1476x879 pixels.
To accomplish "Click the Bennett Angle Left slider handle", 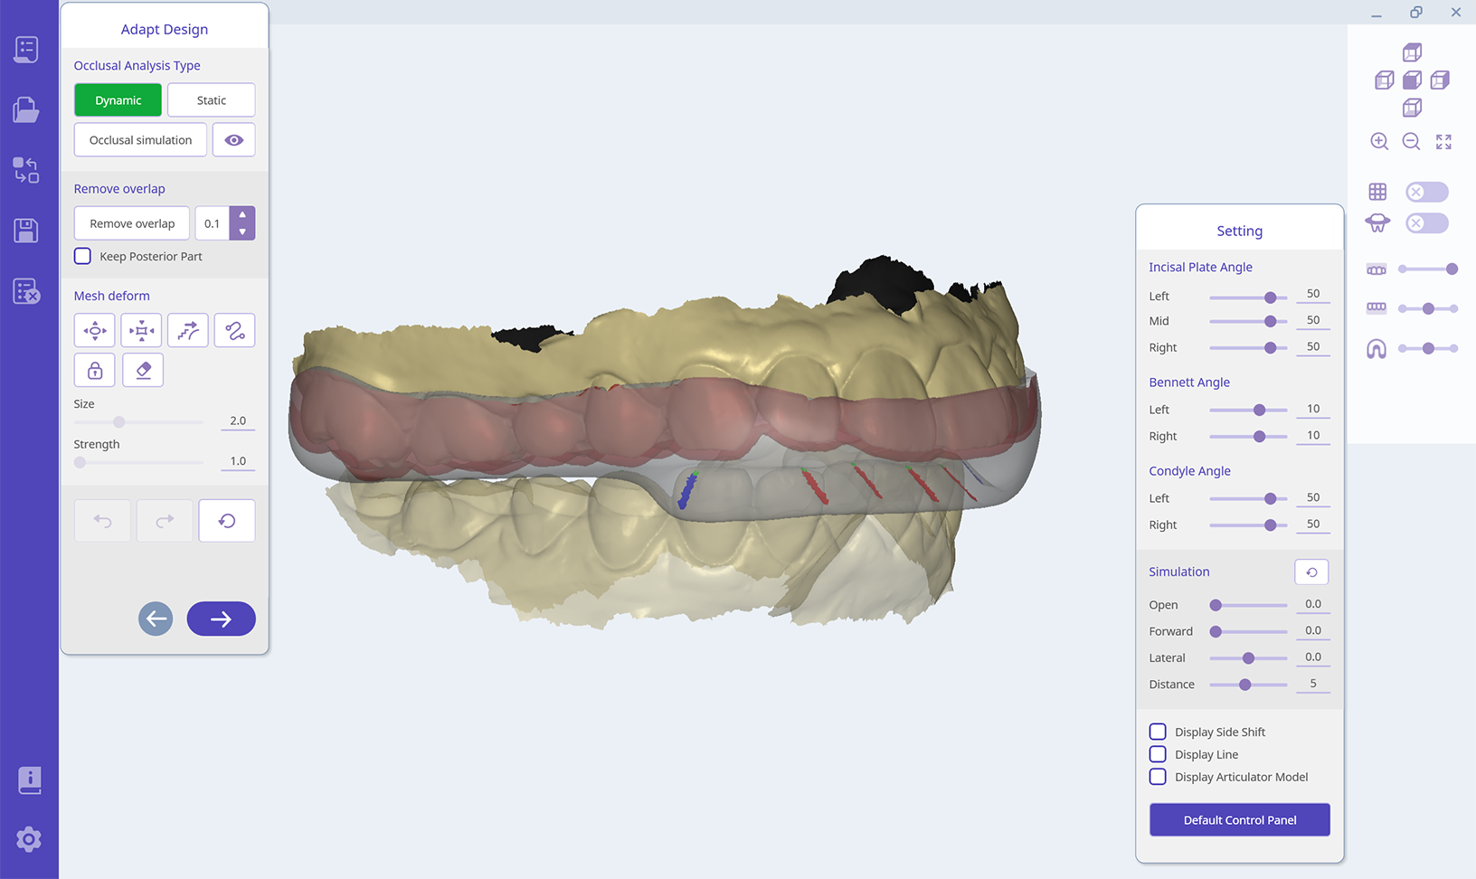I will (x=1259, y=411).
